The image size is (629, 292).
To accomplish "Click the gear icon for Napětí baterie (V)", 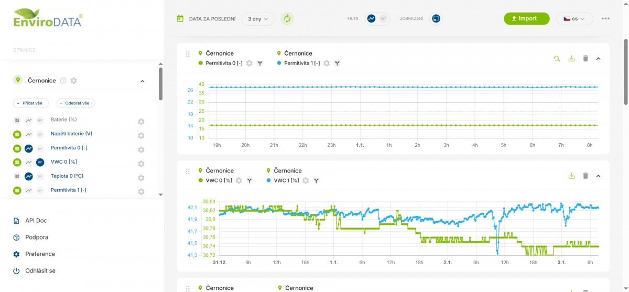I will point(141,136).
